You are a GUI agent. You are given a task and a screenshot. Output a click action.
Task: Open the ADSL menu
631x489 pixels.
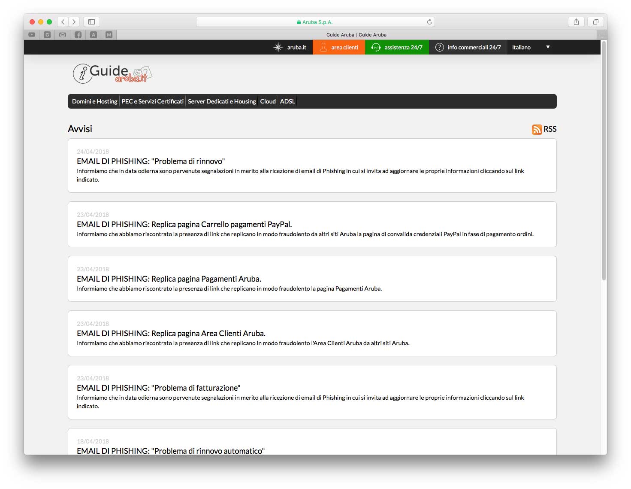(287, 101)
